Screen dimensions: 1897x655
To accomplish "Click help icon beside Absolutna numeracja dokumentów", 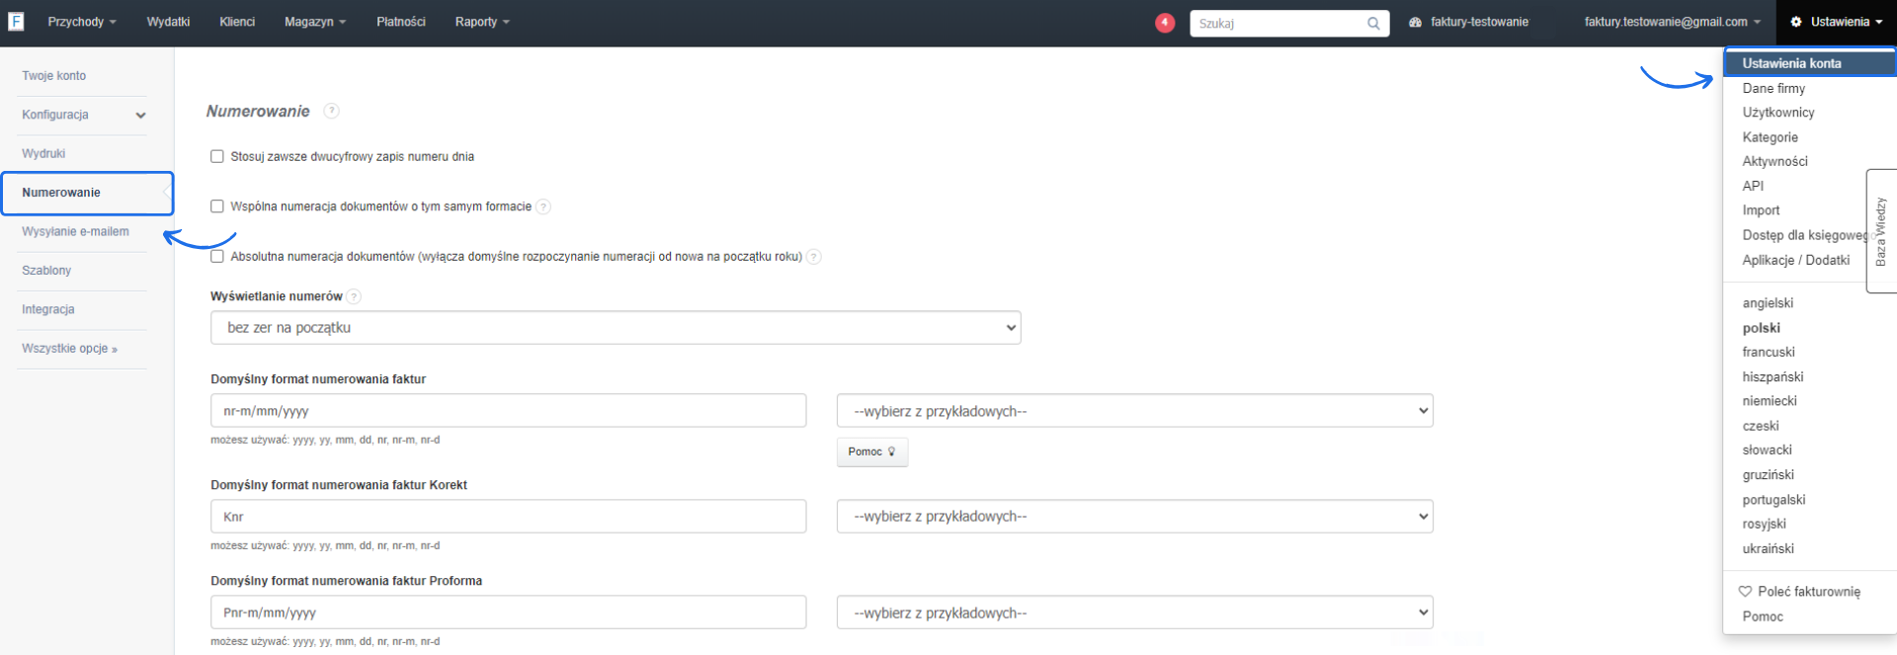I will [x=814, y=257].
